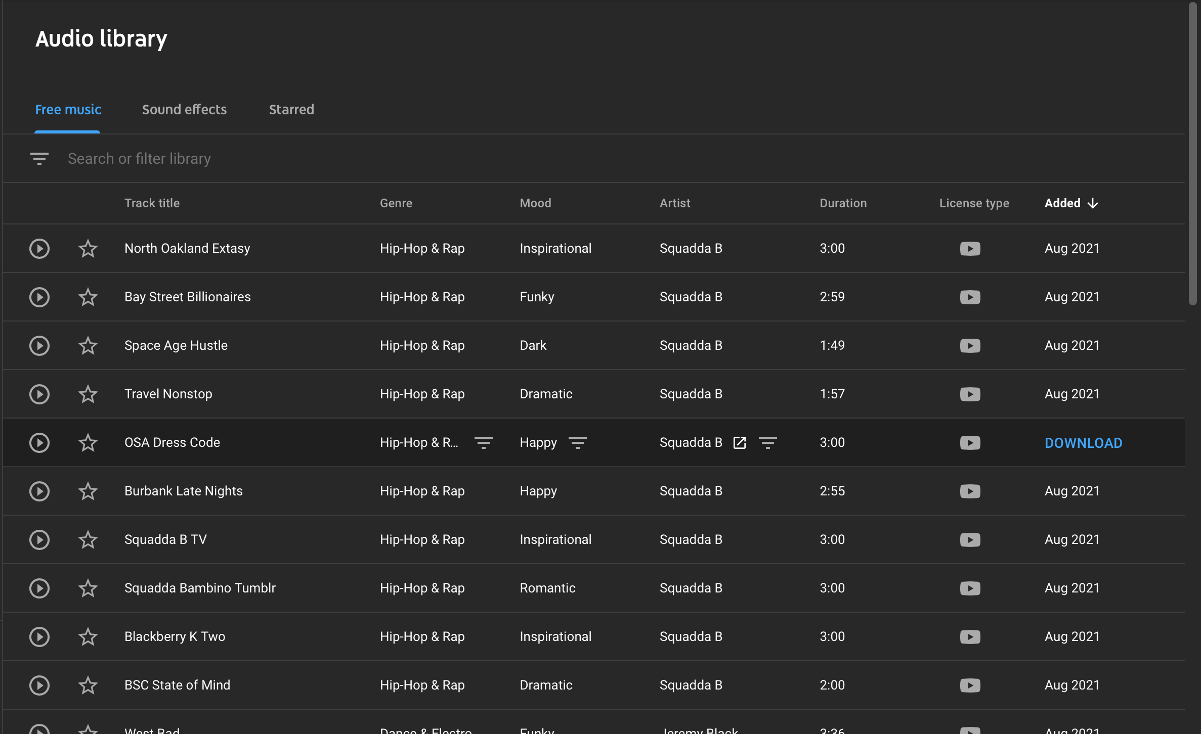This screenshot has width=1201, height=734.
Task: Play the North Oakland Extasy track
Action: 39,248
